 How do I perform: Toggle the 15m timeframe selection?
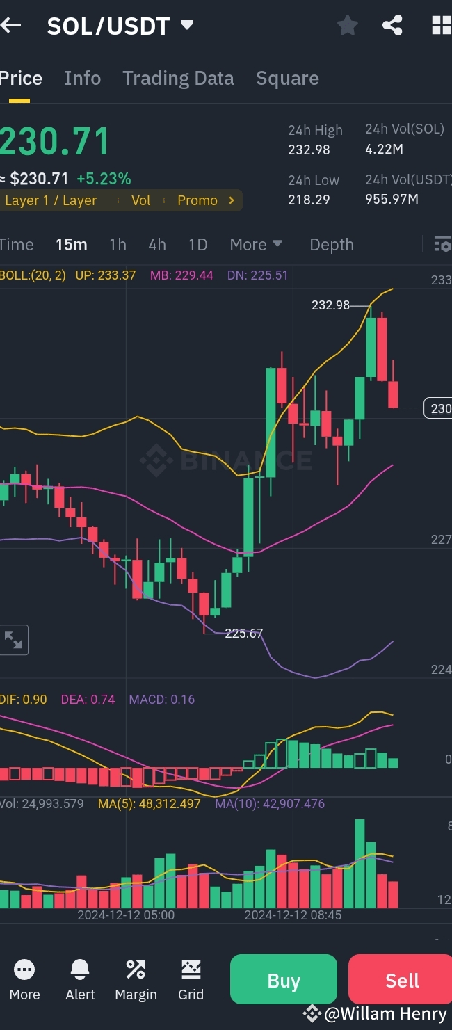pos(71,244)
